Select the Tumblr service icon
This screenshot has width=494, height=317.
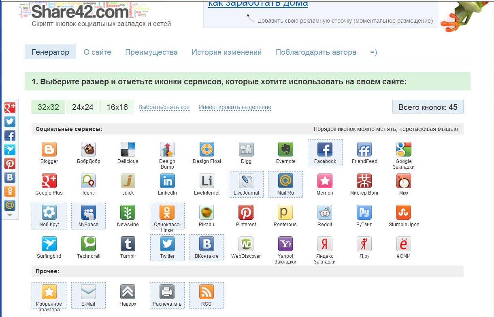(x=128, y=244)
